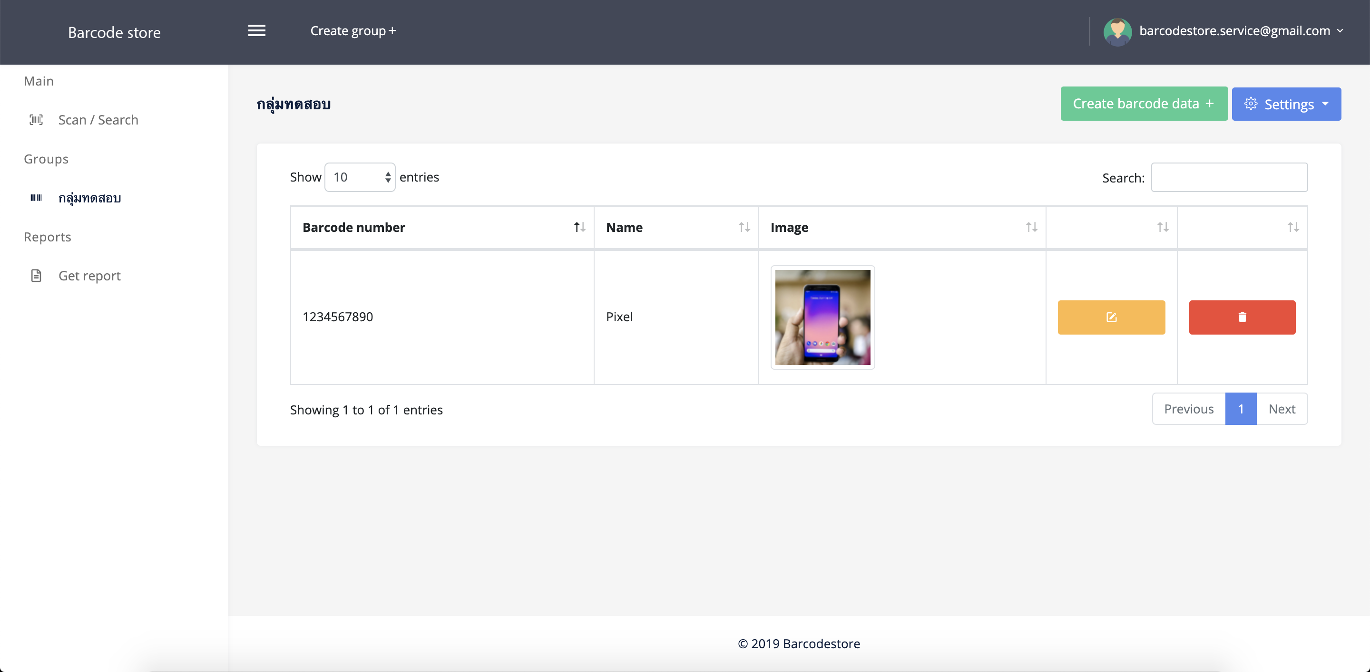Click the gear icon in Settings button
1370x672 pixels.
point(1251,104)
